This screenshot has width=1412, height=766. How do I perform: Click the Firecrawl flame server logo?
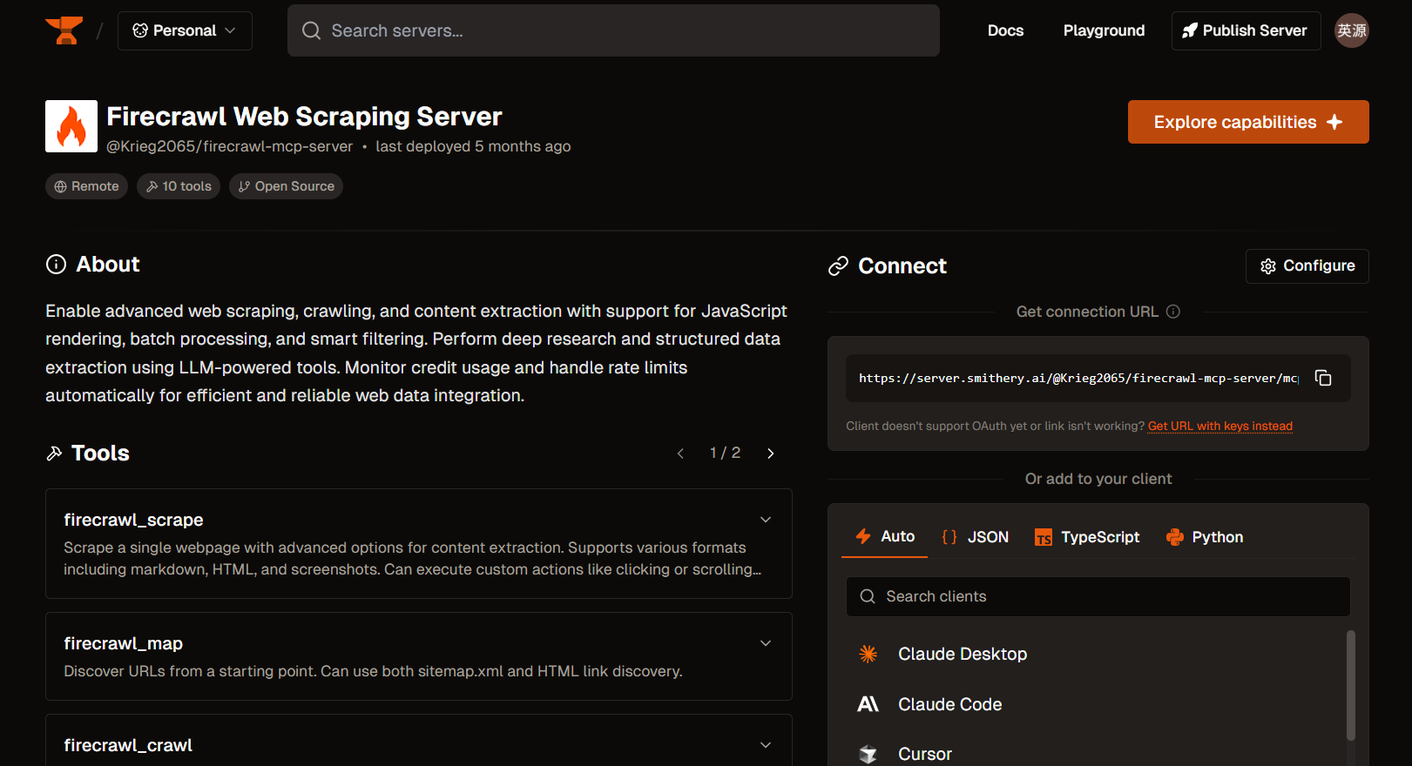[x=71, y=126]
